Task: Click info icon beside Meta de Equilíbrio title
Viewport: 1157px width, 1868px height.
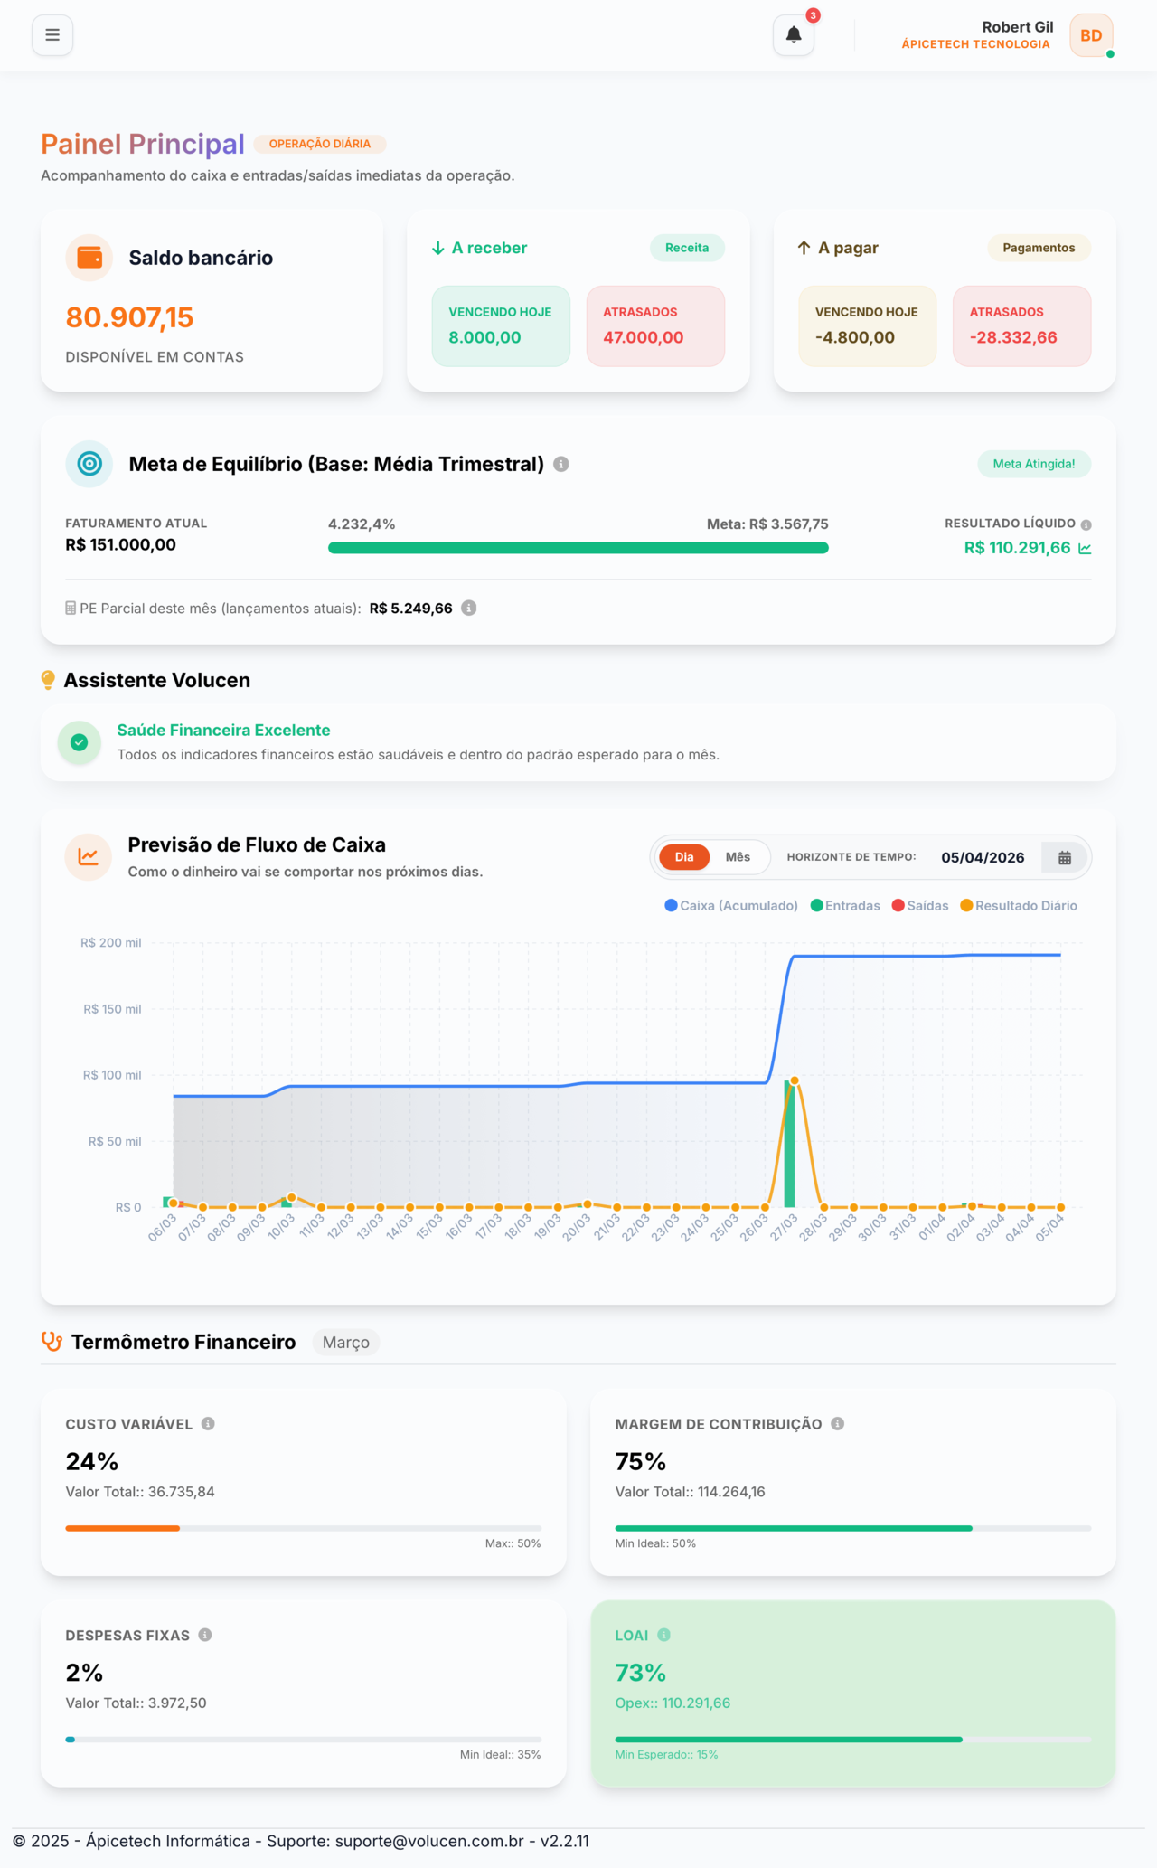Action: 561,465
